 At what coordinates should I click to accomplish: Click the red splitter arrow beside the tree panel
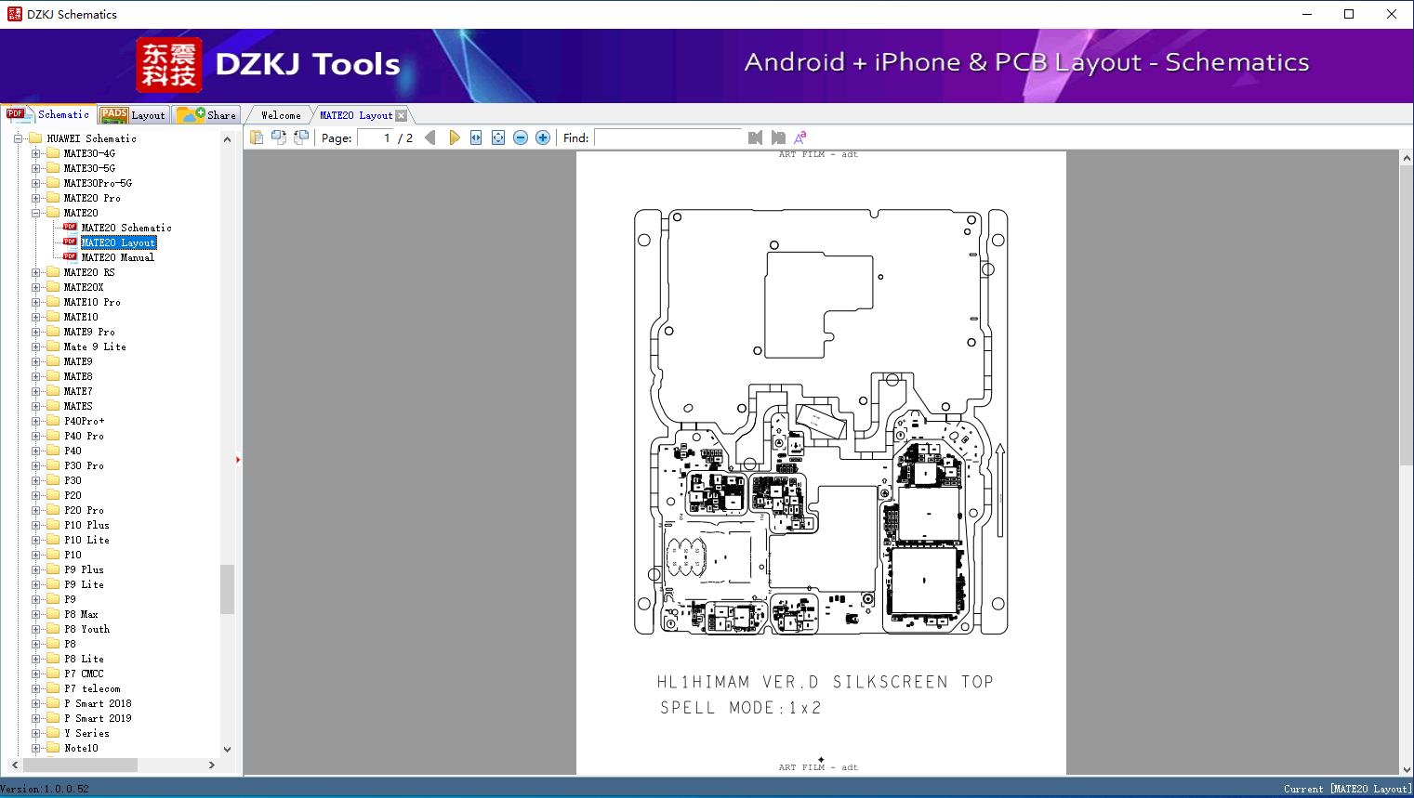(238, 460)
